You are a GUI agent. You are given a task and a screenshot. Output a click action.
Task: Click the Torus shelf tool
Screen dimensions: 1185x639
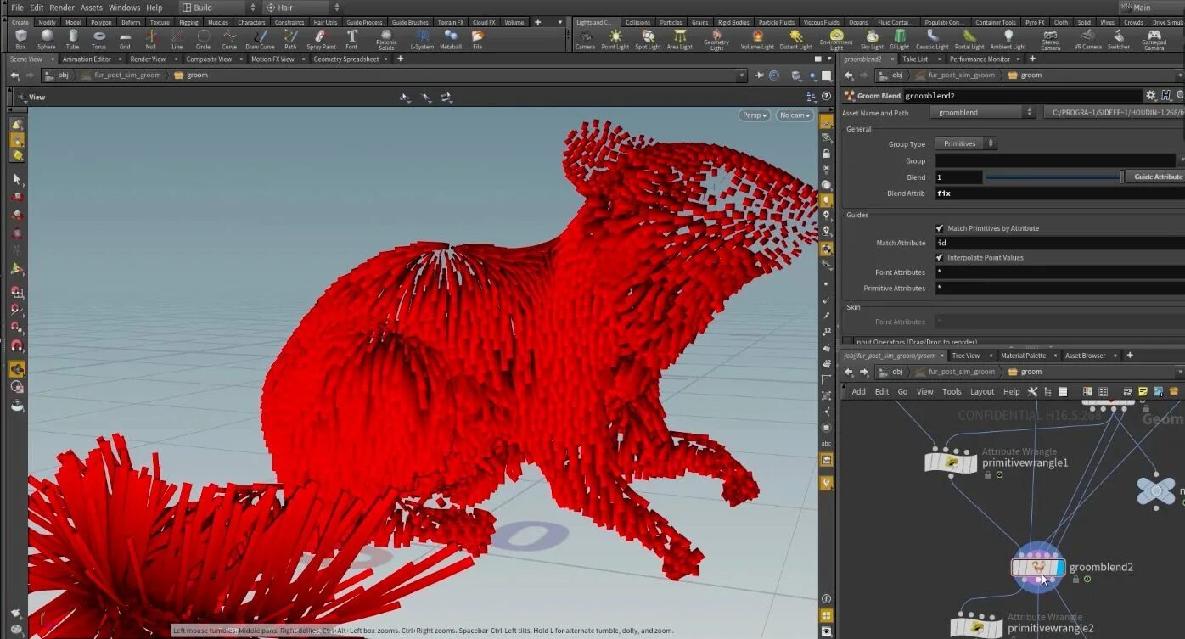tap(98, 38)
